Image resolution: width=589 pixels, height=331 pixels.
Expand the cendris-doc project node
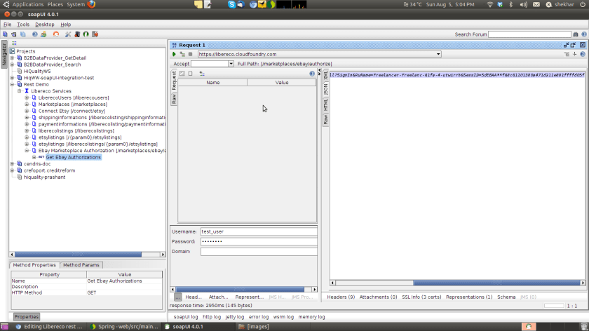(12, 163)
